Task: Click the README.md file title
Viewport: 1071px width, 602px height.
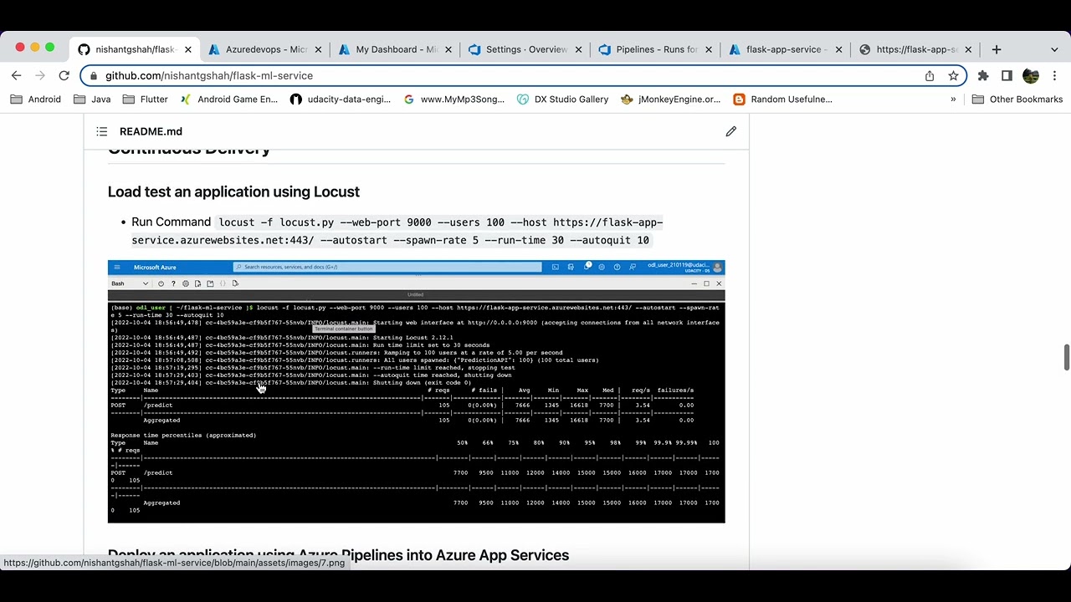Action: click(x=151, y=131)
